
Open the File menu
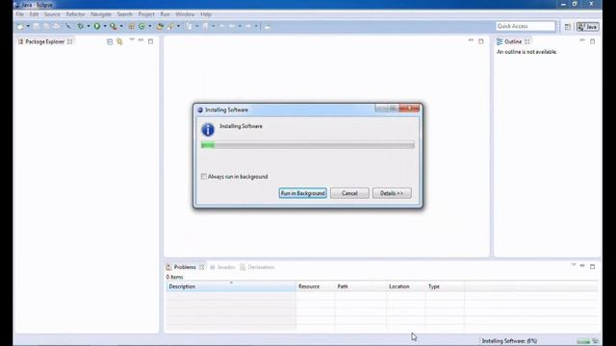pyautogui.click(x=19, y=14)
